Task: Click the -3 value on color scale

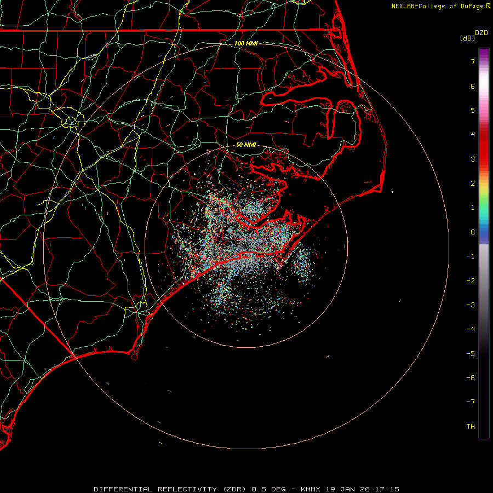Action: click(471, 305)
